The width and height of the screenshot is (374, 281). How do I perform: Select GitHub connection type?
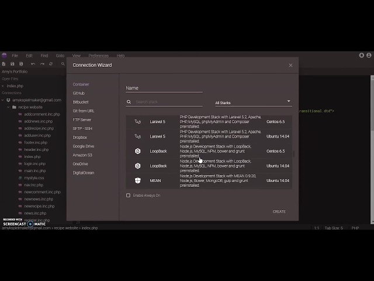pyautogui.click(x=79, y=93)
